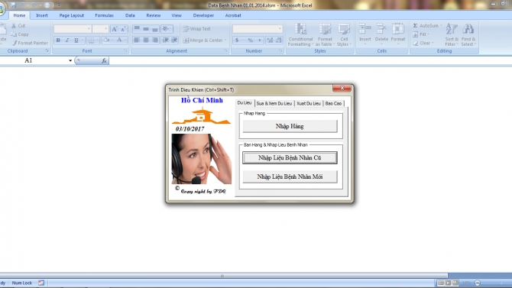512x288 pixels.
Task: Open Find & Select menu
Action: pyautogui.click(x=468, y=34)
